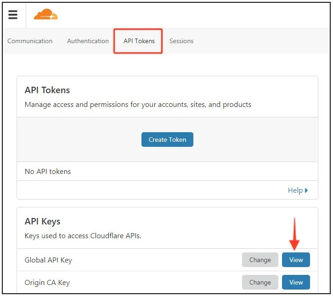Click the 'API Keys' heading
The image size is (333, 296).
click(42, 222)
